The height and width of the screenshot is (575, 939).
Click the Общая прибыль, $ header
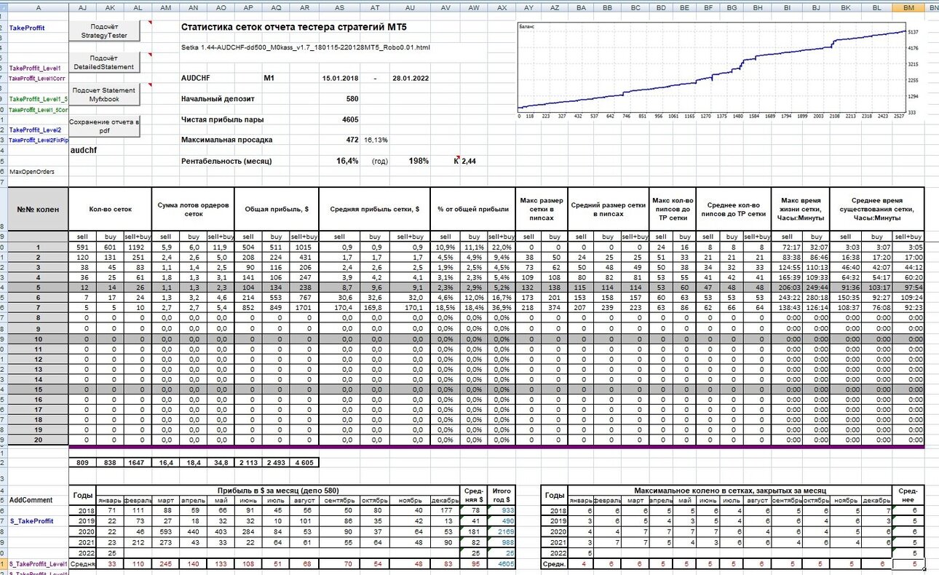[x=277, y=209]
